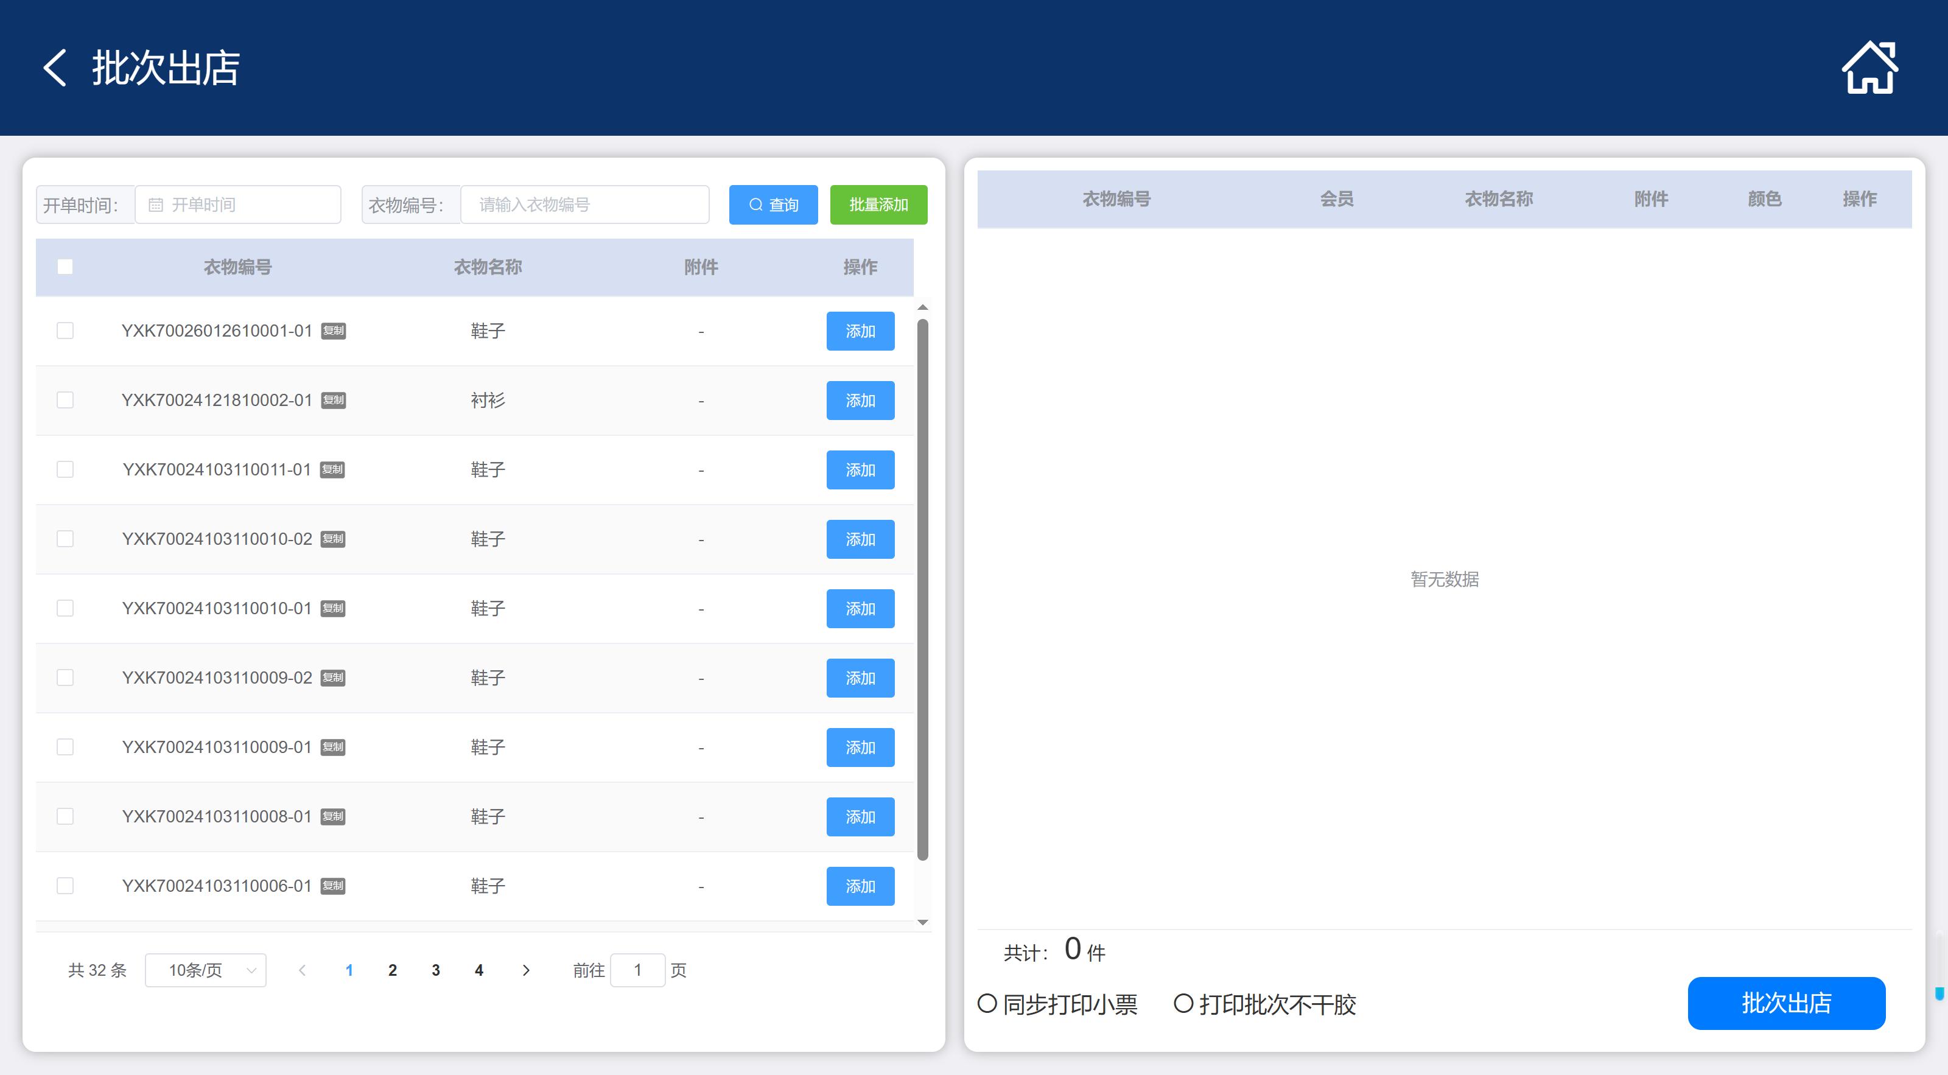Select 同步打印小票 radio option
This screenshot has width=1948, height=1075.
tap(987, 1004)
